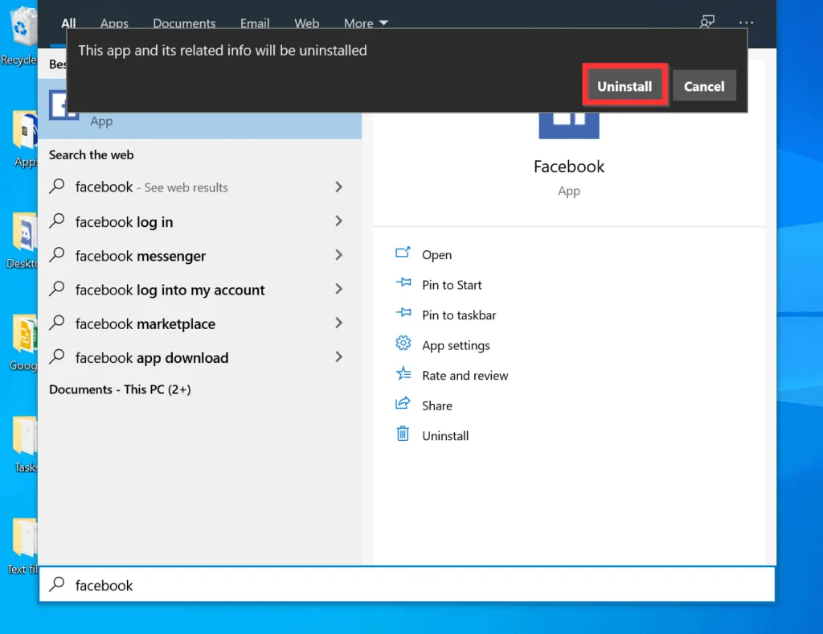
Task: Open the feedback icon in search header
Action: [x=707, y=22]
